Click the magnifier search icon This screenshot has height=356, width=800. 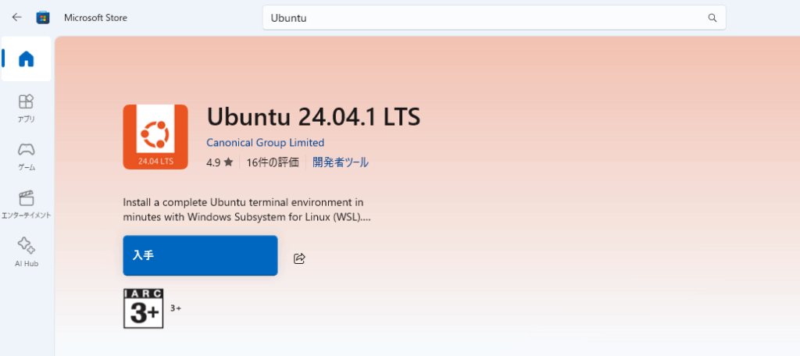[712, 17]
